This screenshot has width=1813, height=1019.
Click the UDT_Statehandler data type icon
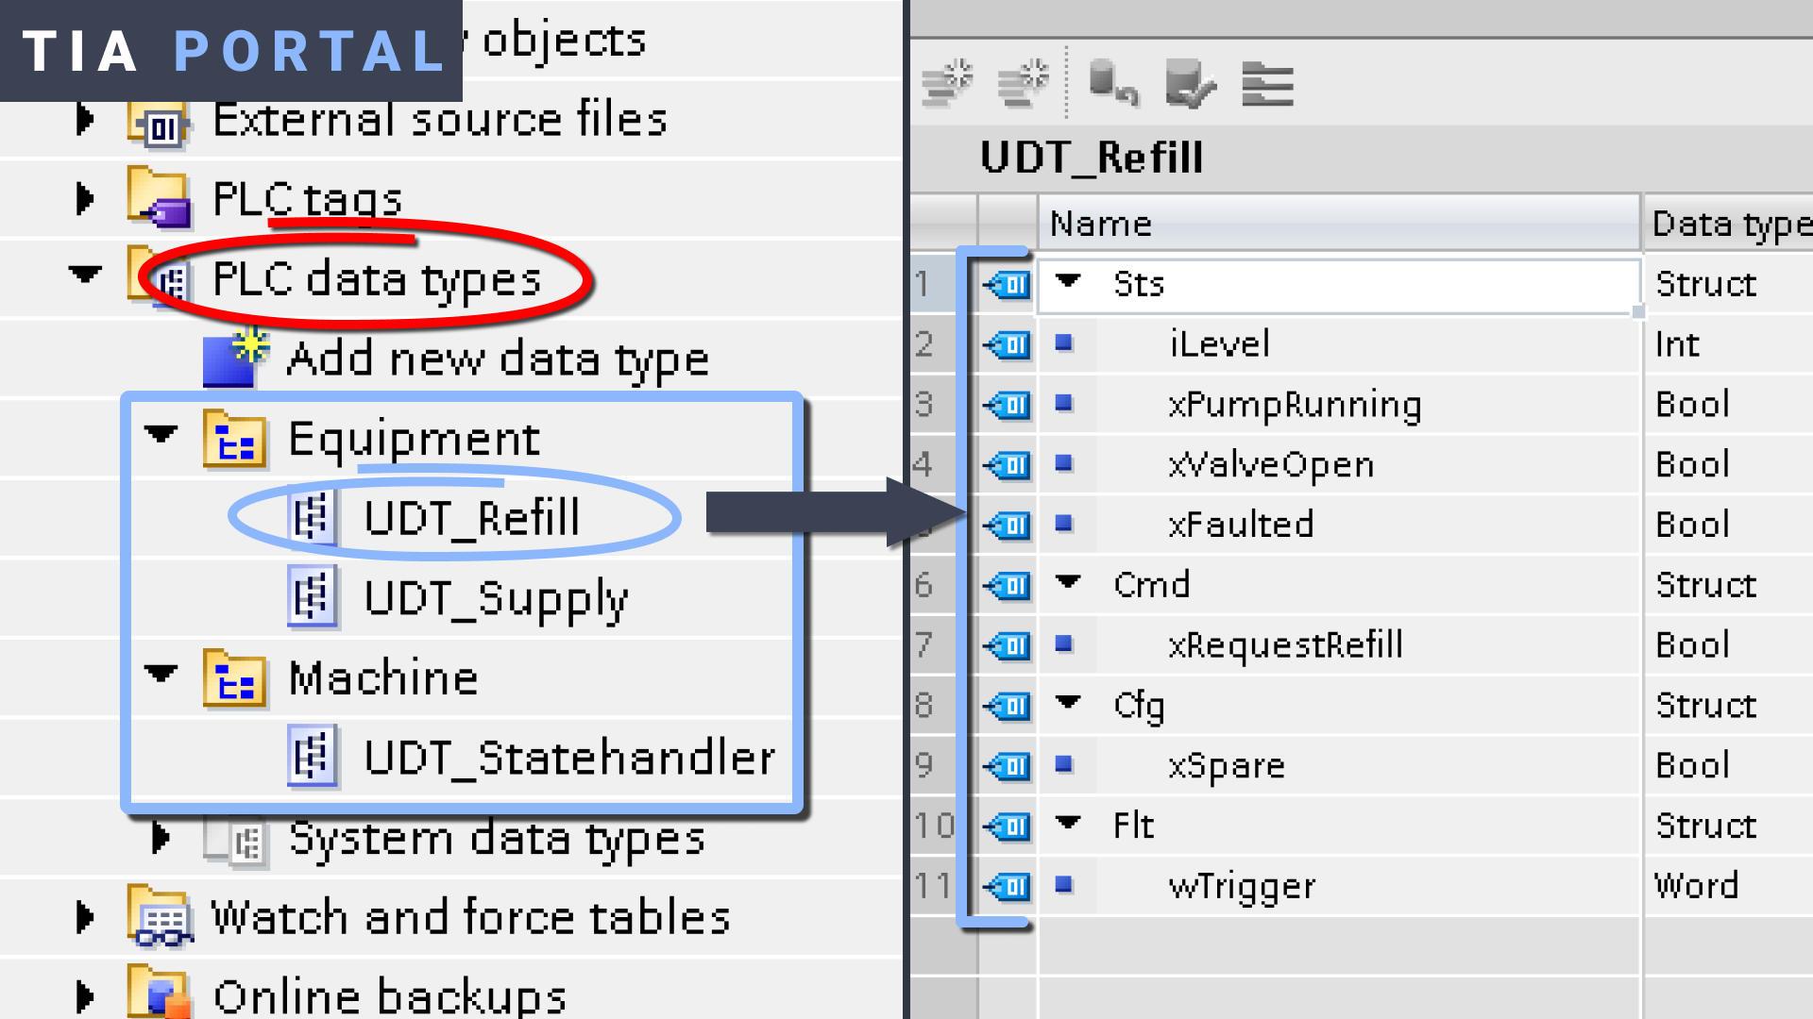tap(313, 757)
